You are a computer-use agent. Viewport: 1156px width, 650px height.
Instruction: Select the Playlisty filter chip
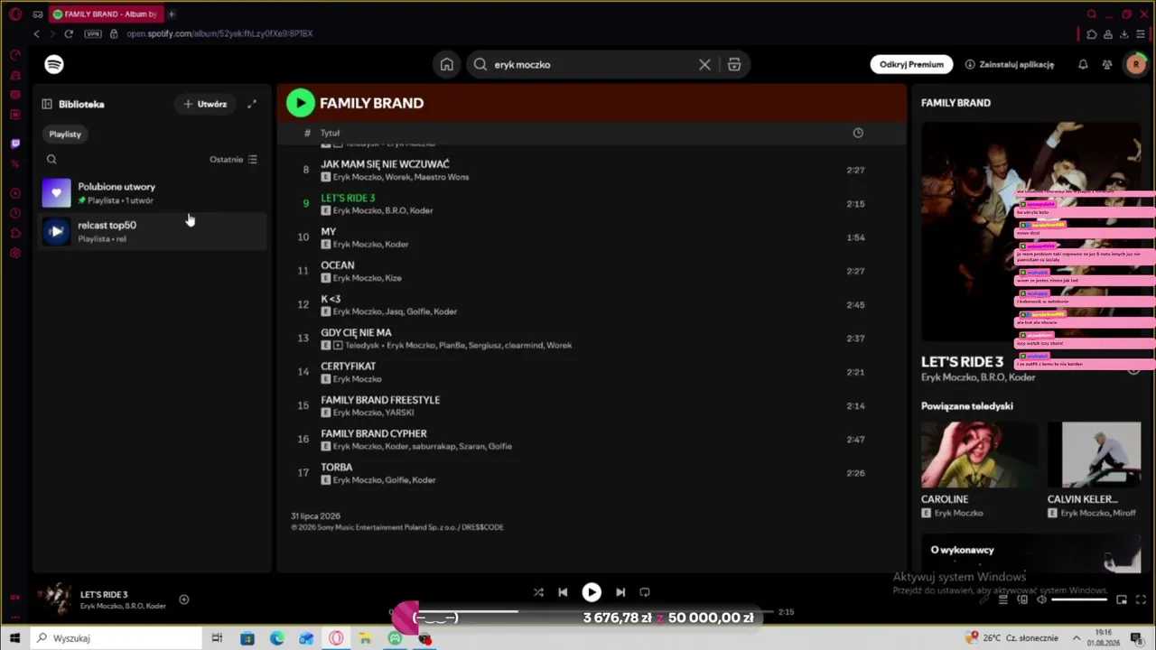point(65,134)
